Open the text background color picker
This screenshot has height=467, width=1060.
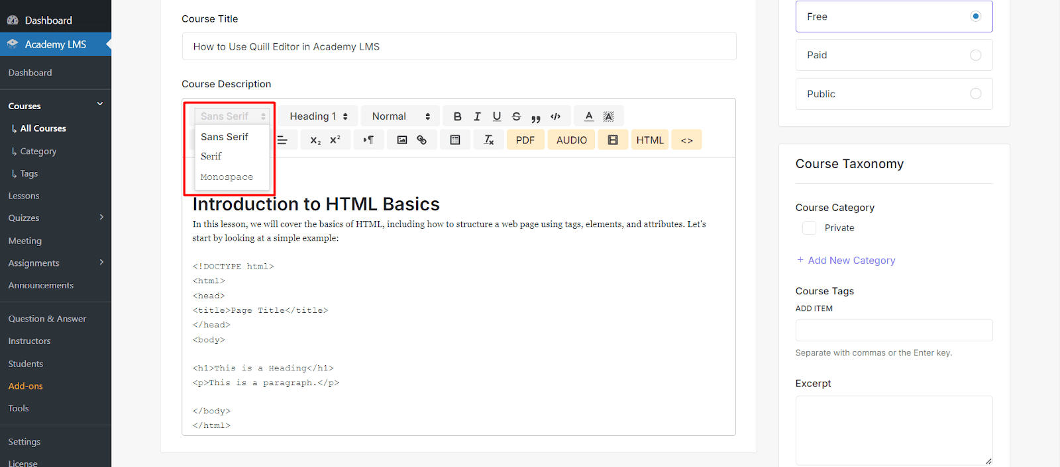pyautogui.click(x=609, y=116)
